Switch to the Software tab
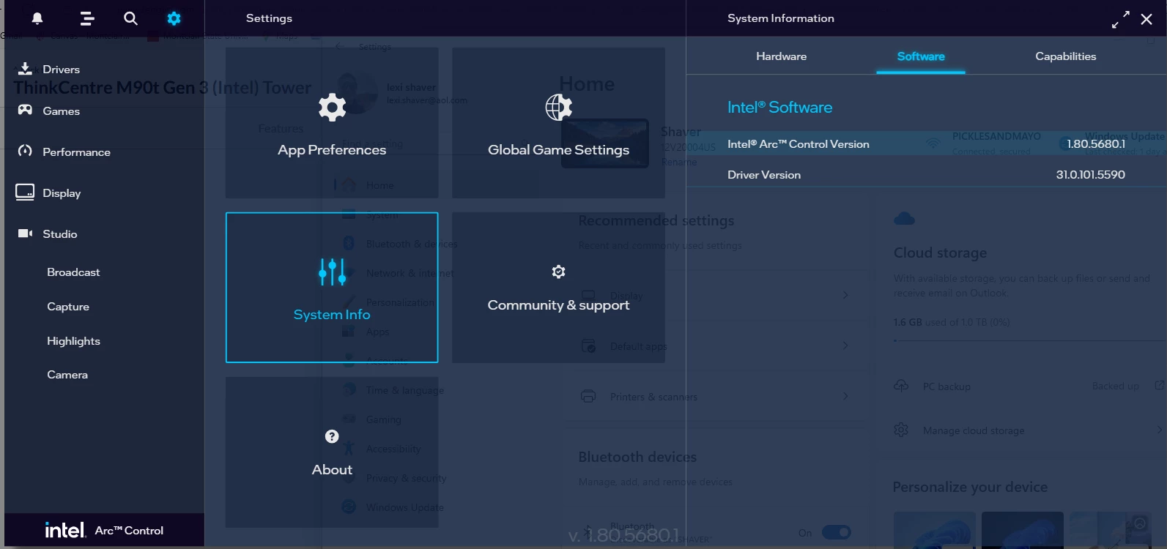 coord(921,56)
